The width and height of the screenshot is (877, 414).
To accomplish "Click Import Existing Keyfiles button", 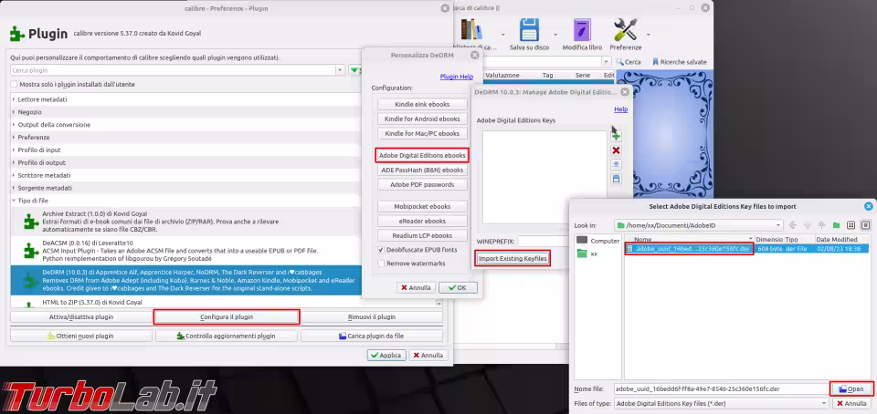I will (512, 258).
